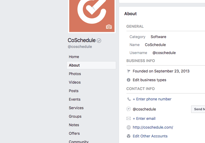This screenshot has height=143, width=205.
Task: Click the info icon beside Edit business types
Action: tap(129, 80)
